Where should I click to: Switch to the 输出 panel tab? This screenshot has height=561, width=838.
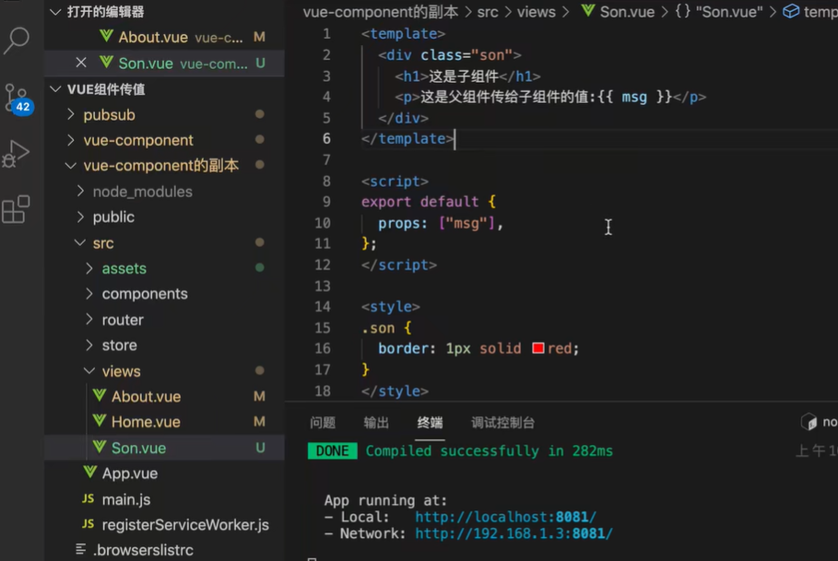[376, 423]
